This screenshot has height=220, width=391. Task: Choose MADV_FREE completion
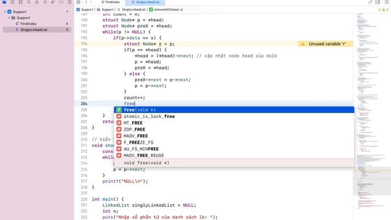point(234,136)
